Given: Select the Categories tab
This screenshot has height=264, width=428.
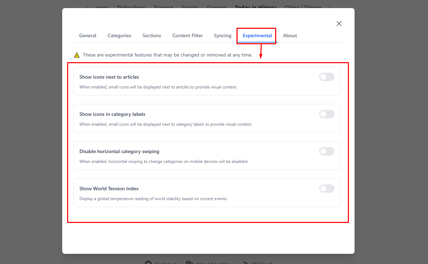Looking at the screenshot, I should [x=119, y=35].
